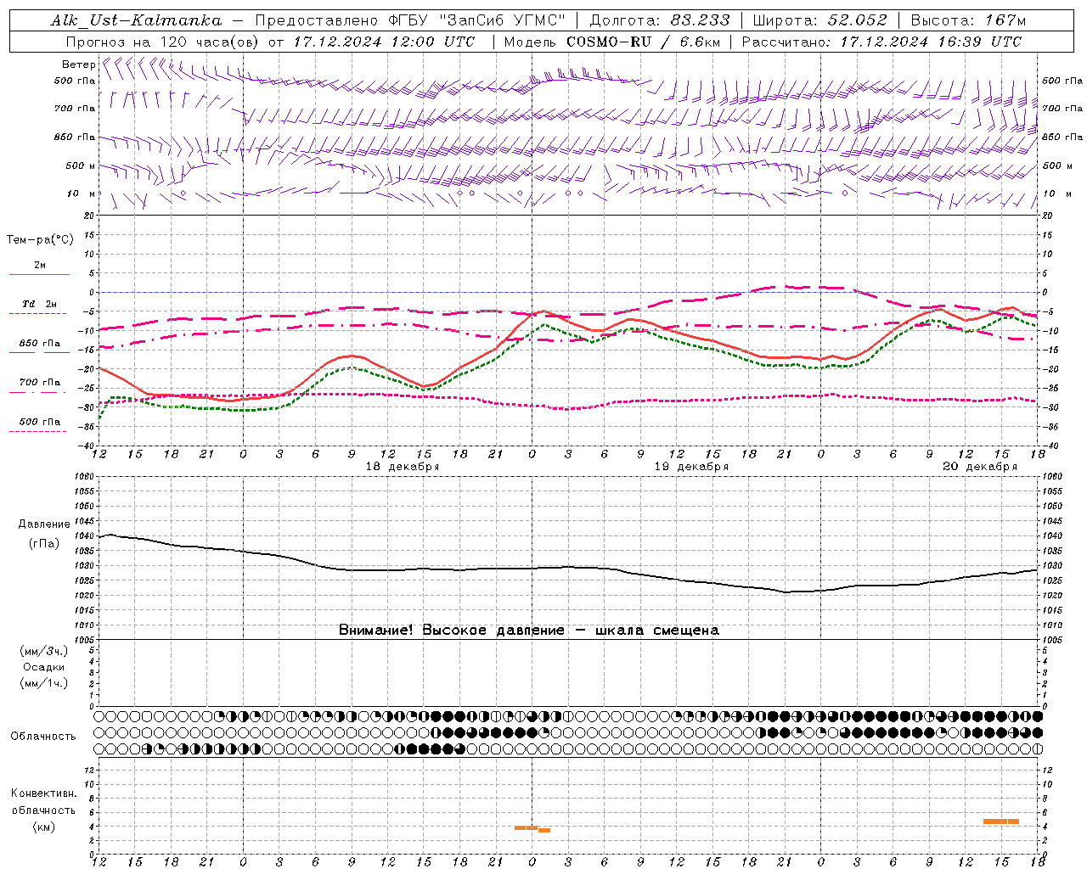Click the Осадки panel label

pos(44,667)
